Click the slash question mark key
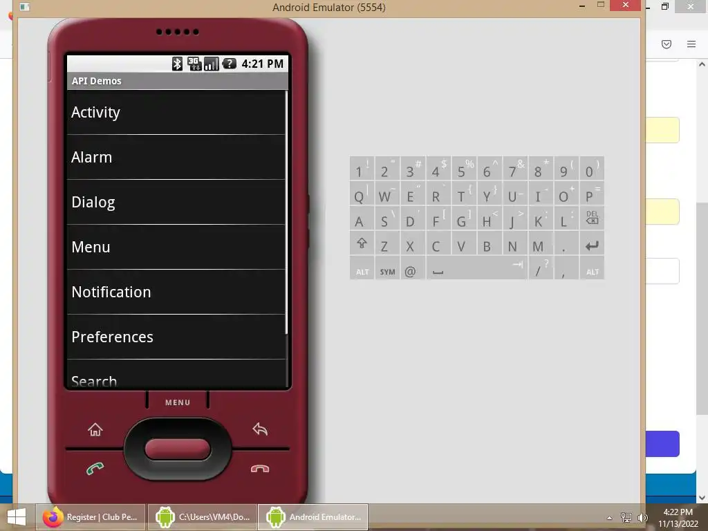Image resolution: width=708 pixels, height=531 pixels. (541, 268)
